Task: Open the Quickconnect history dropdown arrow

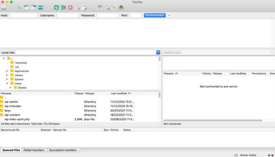Action: click(169, 15)
